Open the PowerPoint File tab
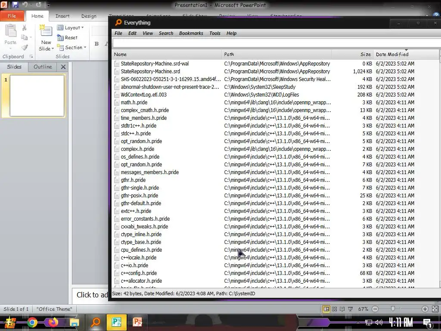This screenshot has width=441, height=331. [12, 16]
